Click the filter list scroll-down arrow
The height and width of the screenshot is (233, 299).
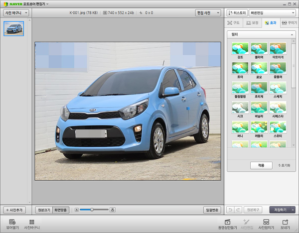294,145
